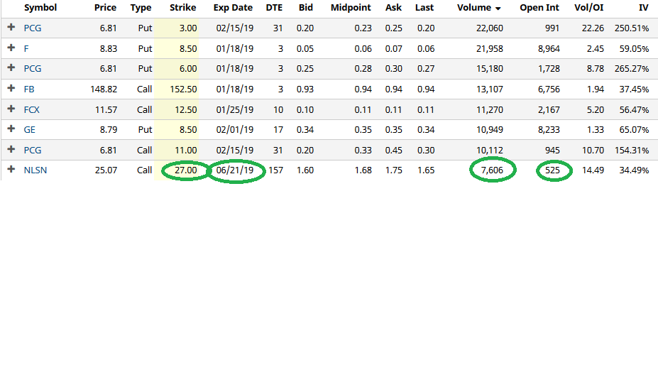Screen dimensions: 658x370
Task: Sort by the Ask column header
Action: click(394, 8)
